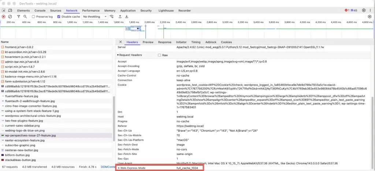The image size is (375, 171).
Task: Activate the inspect element picker
Action: click(x=4, y=11)
